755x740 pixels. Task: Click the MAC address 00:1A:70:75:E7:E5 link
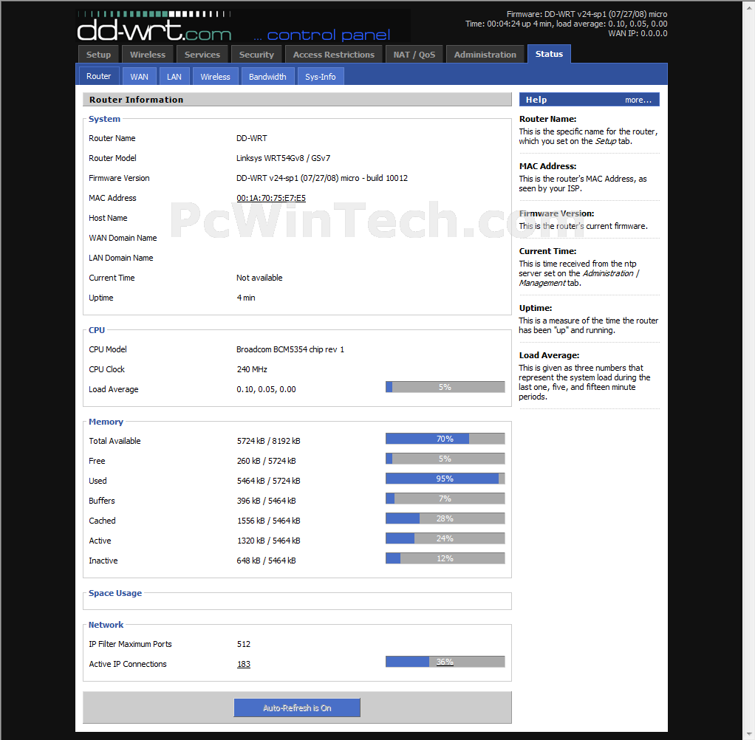point(271,198)
